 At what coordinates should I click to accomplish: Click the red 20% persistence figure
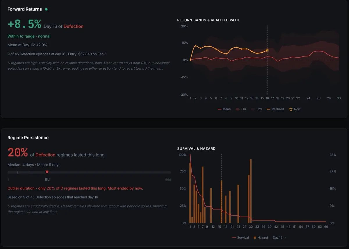click(18, 153)
